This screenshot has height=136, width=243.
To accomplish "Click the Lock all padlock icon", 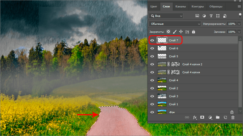I will tap(194, 32).
